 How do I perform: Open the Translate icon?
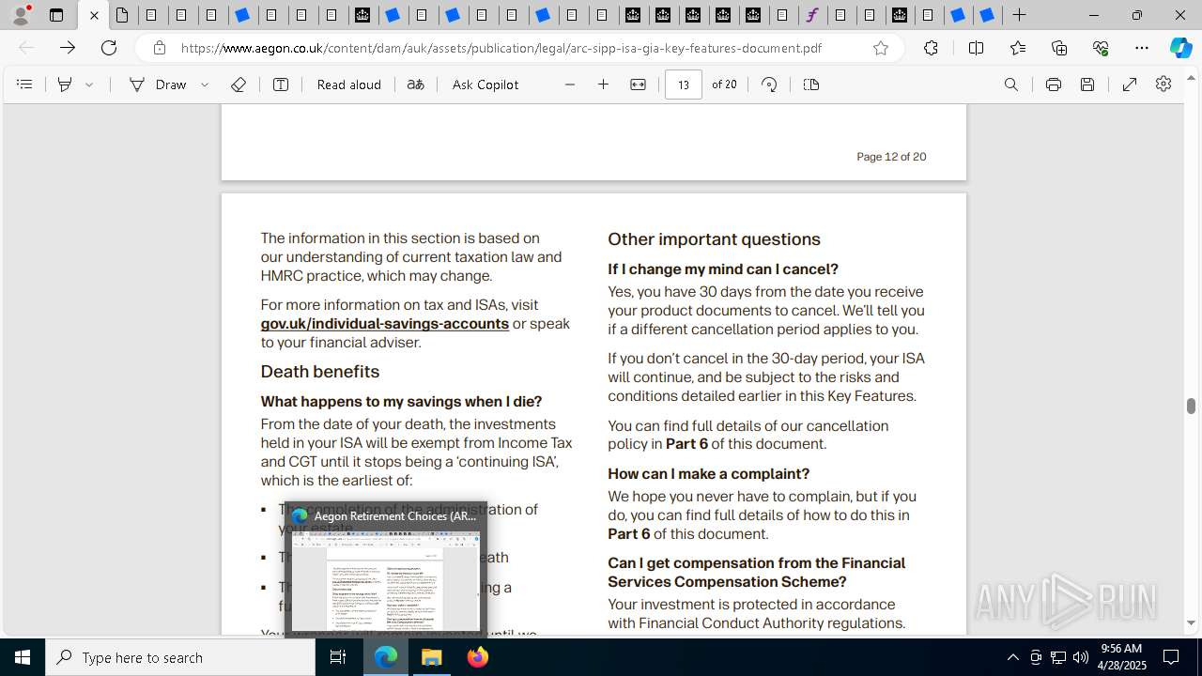click(415, 84)
